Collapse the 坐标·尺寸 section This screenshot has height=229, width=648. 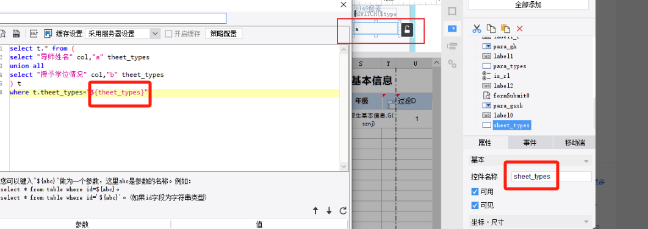pos(586,222)
